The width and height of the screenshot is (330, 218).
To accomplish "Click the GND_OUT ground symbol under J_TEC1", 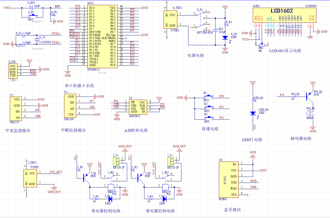I will [x=54, y=189].
